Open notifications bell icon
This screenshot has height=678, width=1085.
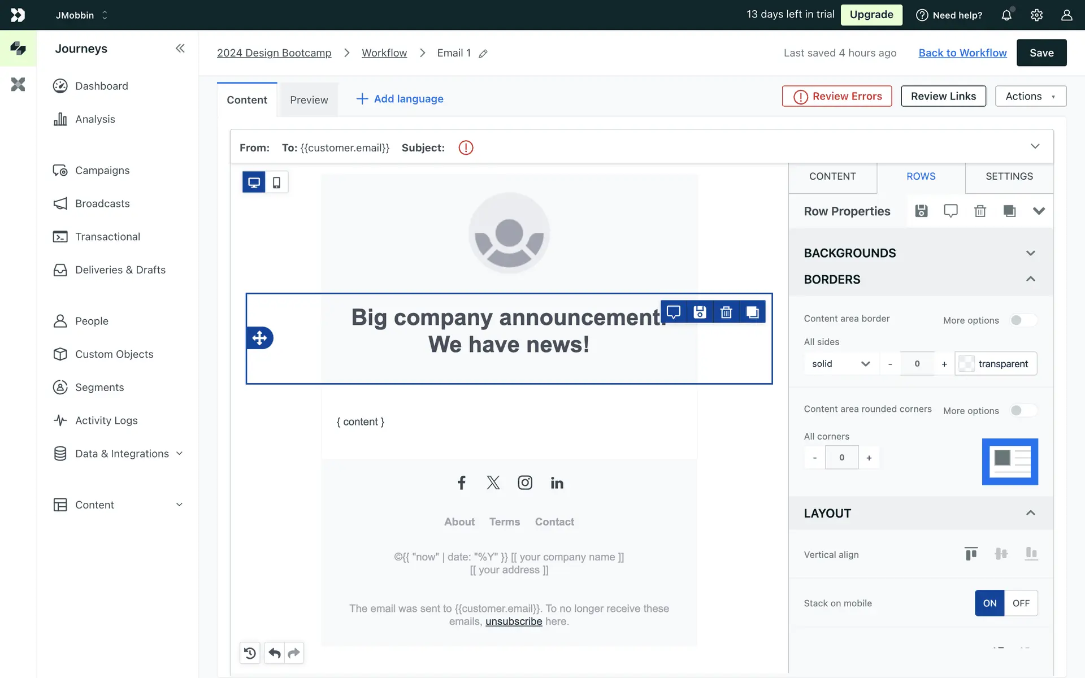1006,15
